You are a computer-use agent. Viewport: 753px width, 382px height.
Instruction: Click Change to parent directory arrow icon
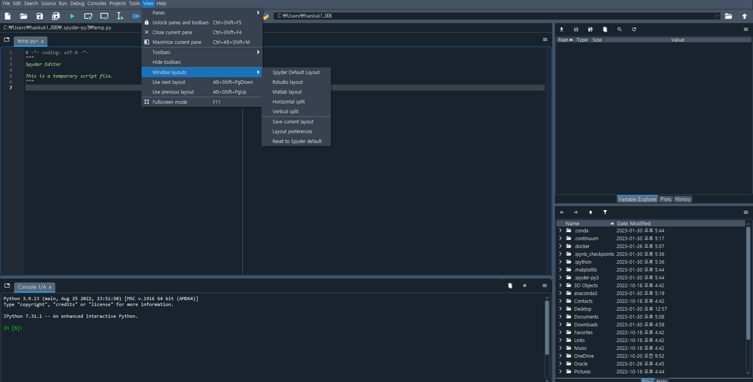pos(744,16)
